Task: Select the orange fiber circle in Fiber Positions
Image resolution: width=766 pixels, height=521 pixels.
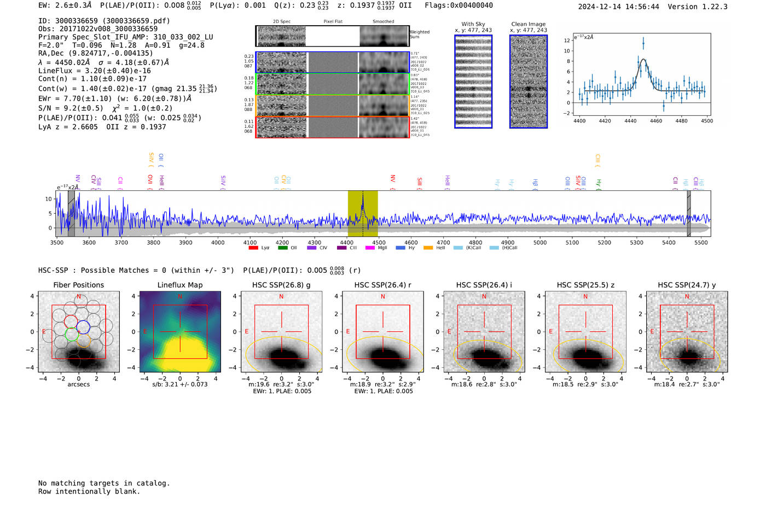Action: [83, 341]
